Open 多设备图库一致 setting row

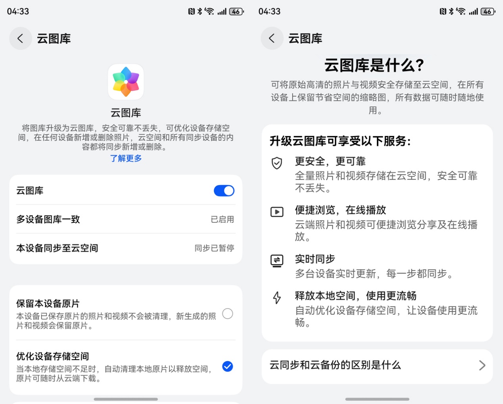(x=126, y=219)
